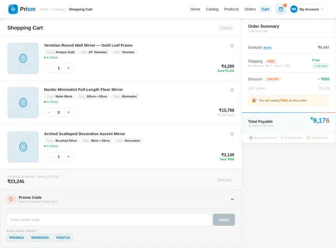Viewport: 336px width, 248px height.
Task: Go to the Catalog menu item
Action: 212,9
